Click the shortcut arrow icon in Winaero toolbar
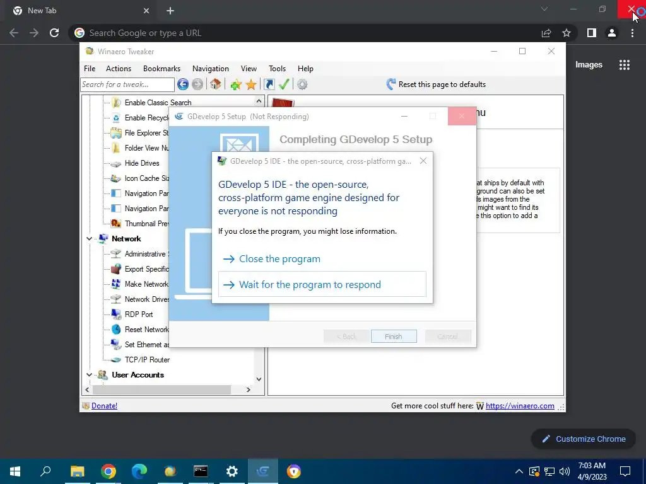Image resolution: width=646 pixels, height=484 pixels. [269, 84]
